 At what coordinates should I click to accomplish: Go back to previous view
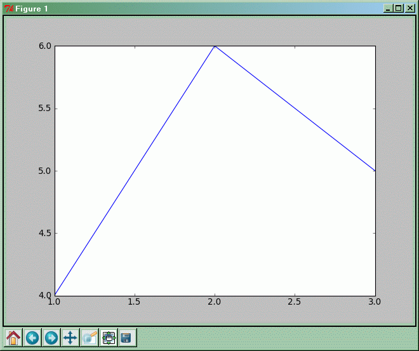click(32, 338)
